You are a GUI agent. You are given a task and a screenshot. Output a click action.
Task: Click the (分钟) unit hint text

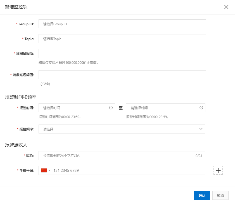coord(45,84)
